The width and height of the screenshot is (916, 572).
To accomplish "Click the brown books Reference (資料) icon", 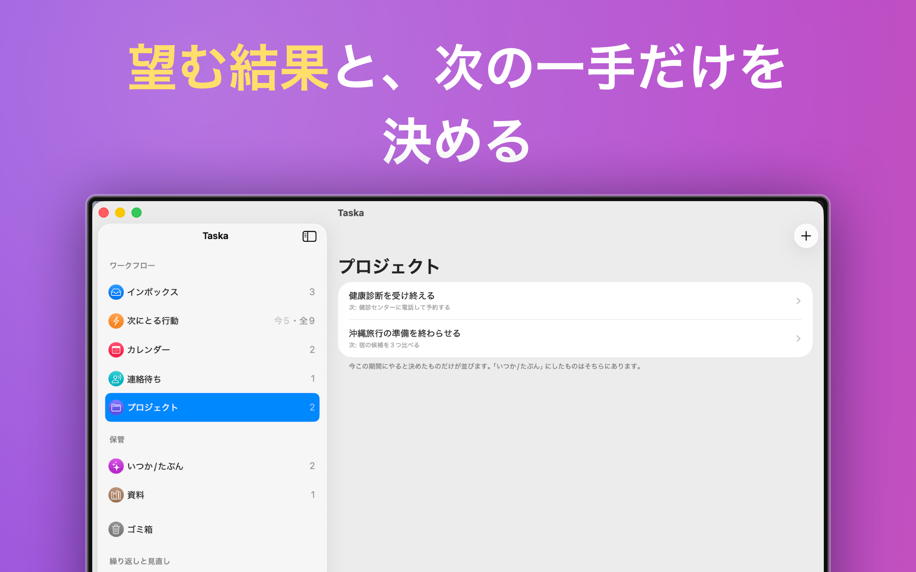I will (116, 495).
